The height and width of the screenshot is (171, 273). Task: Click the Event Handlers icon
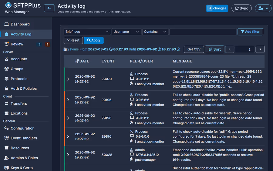coord(6,138)
